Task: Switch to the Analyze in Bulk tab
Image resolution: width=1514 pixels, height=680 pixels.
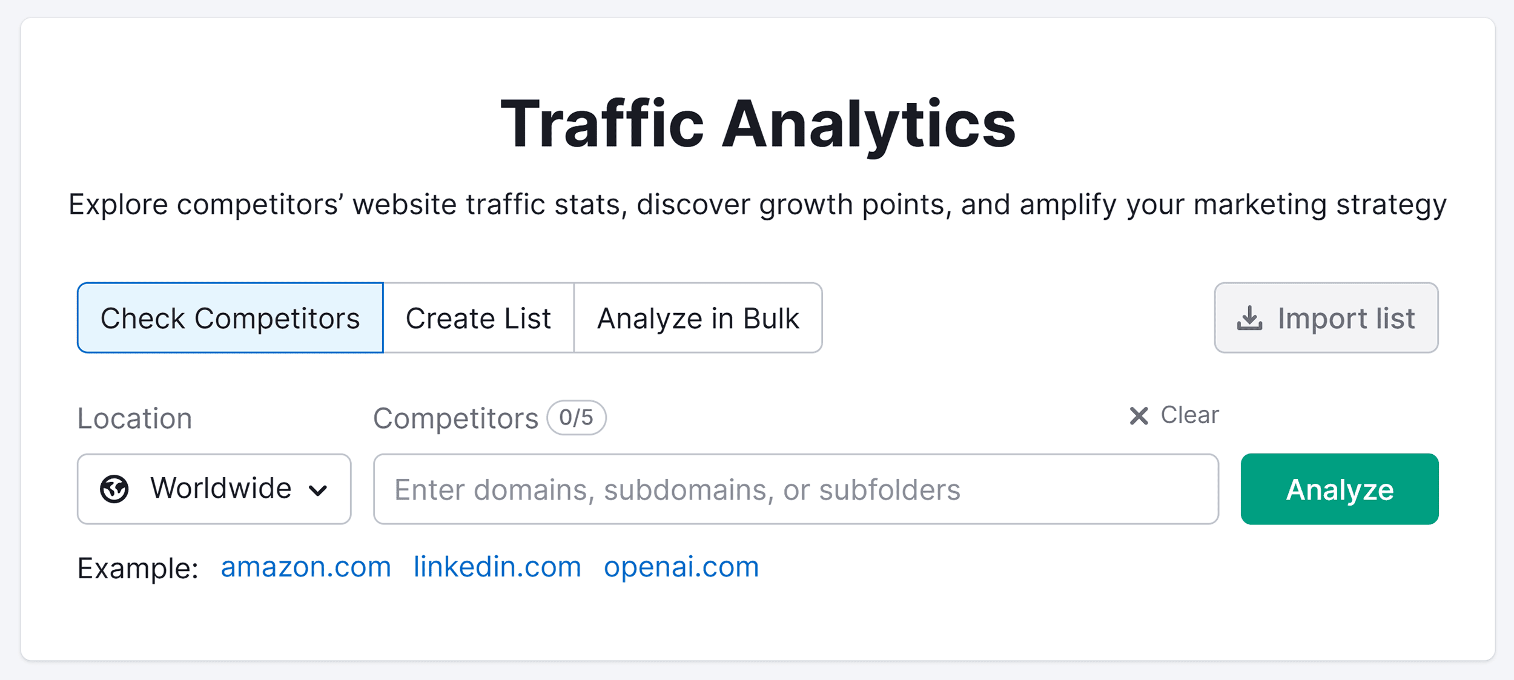Action: [698, 317]
